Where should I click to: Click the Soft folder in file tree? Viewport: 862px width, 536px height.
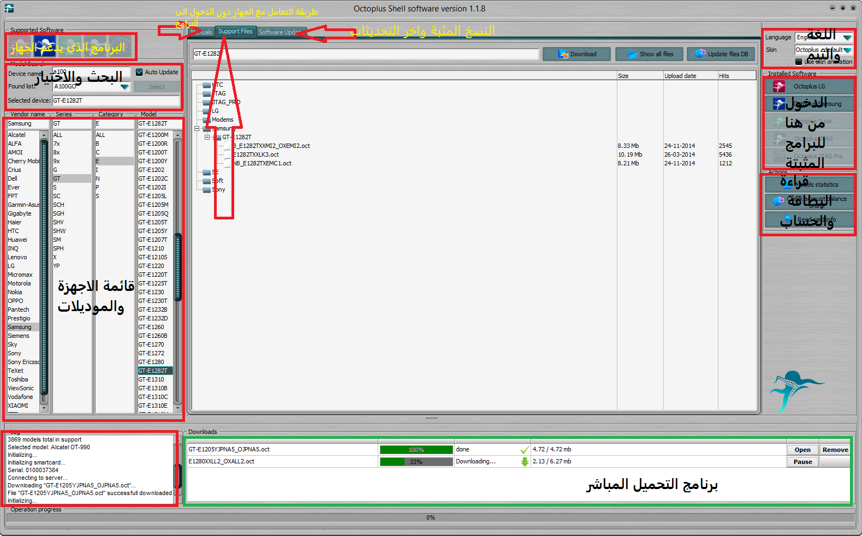pos(213,181)
